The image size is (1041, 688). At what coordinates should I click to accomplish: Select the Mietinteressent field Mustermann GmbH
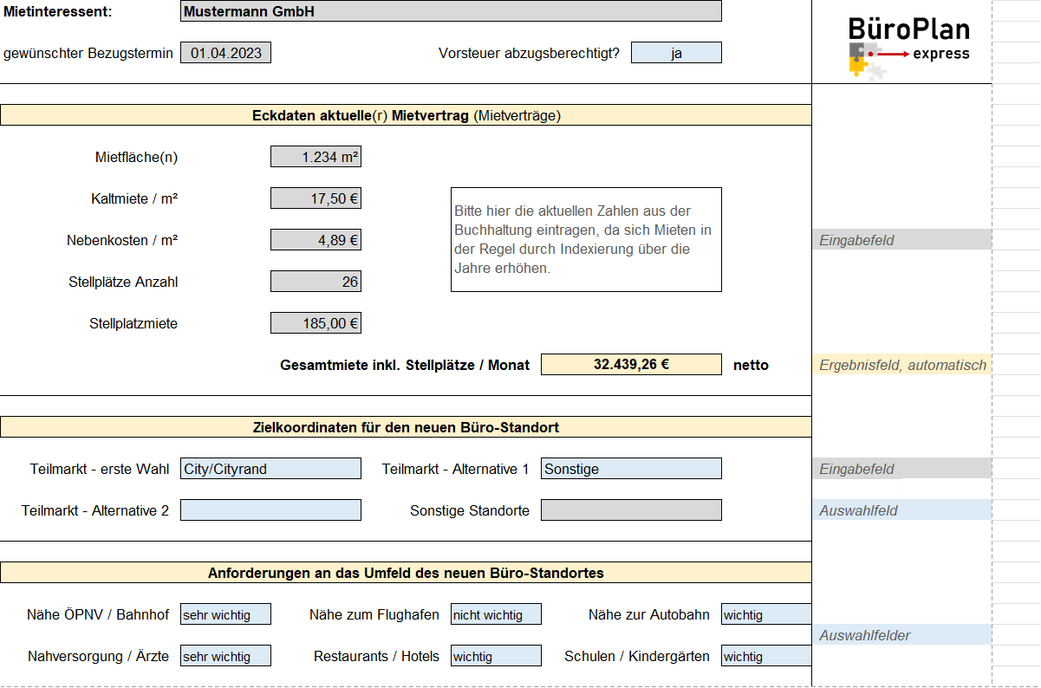click(451, 11)
